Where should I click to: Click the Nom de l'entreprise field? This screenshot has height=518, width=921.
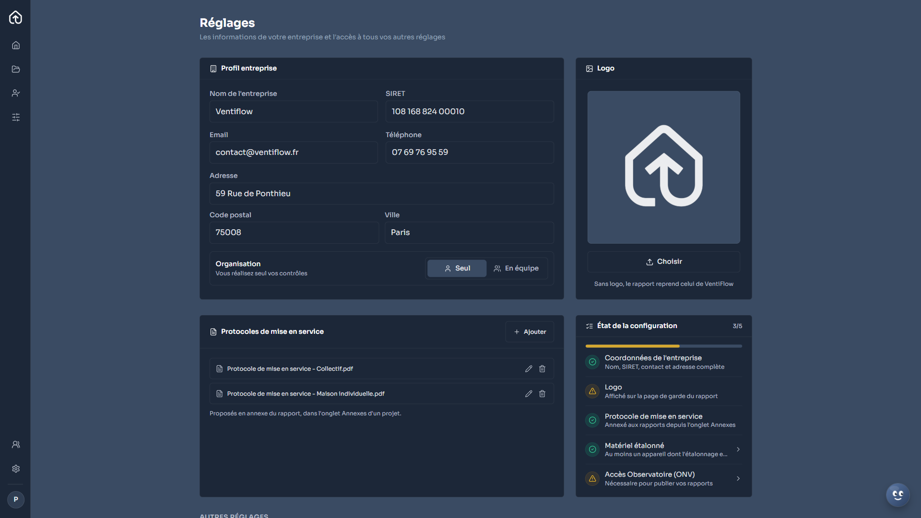[294, 111]
